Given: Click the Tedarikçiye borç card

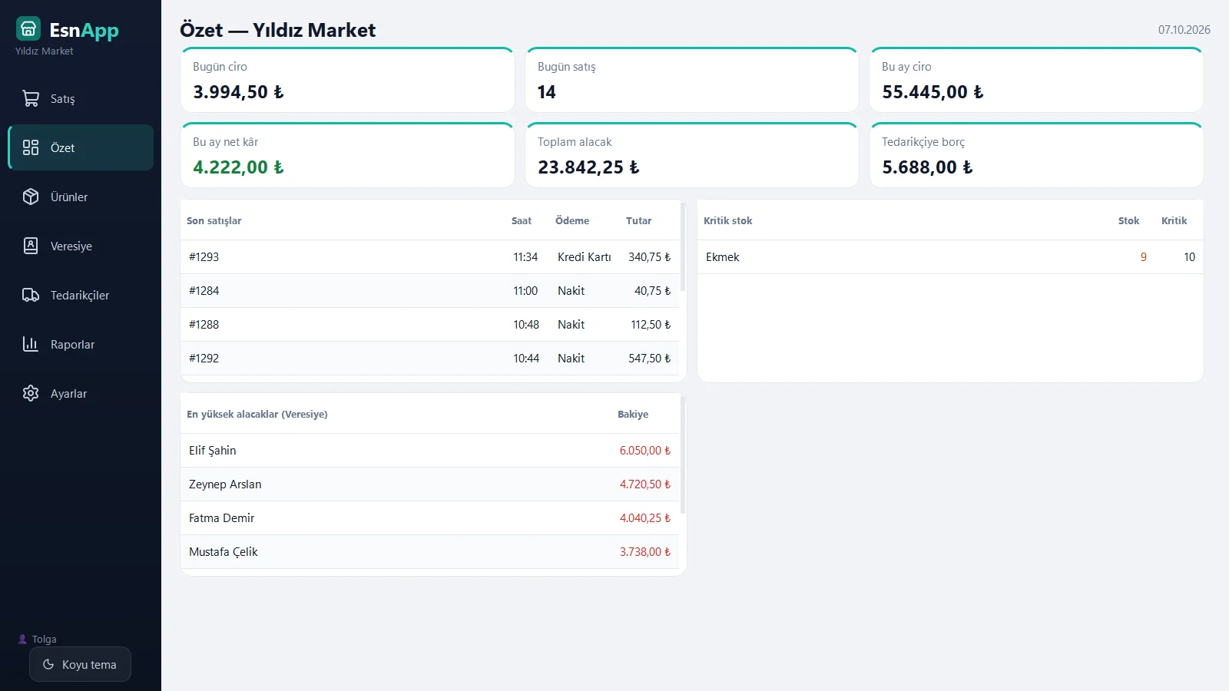Looking at the screenshot, I should [1036, 155].
